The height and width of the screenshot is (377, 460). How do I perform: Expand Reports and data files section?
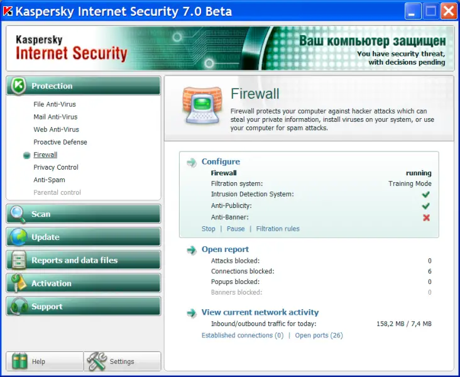[84, 260]
